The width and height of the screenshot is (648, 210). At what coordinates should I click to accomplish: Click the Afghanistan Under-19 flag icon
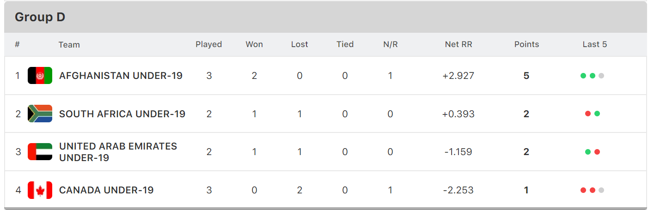point(40,75)
